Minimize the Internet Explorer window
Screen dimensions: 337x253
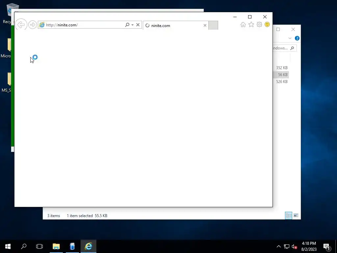(x=235, y=17)
